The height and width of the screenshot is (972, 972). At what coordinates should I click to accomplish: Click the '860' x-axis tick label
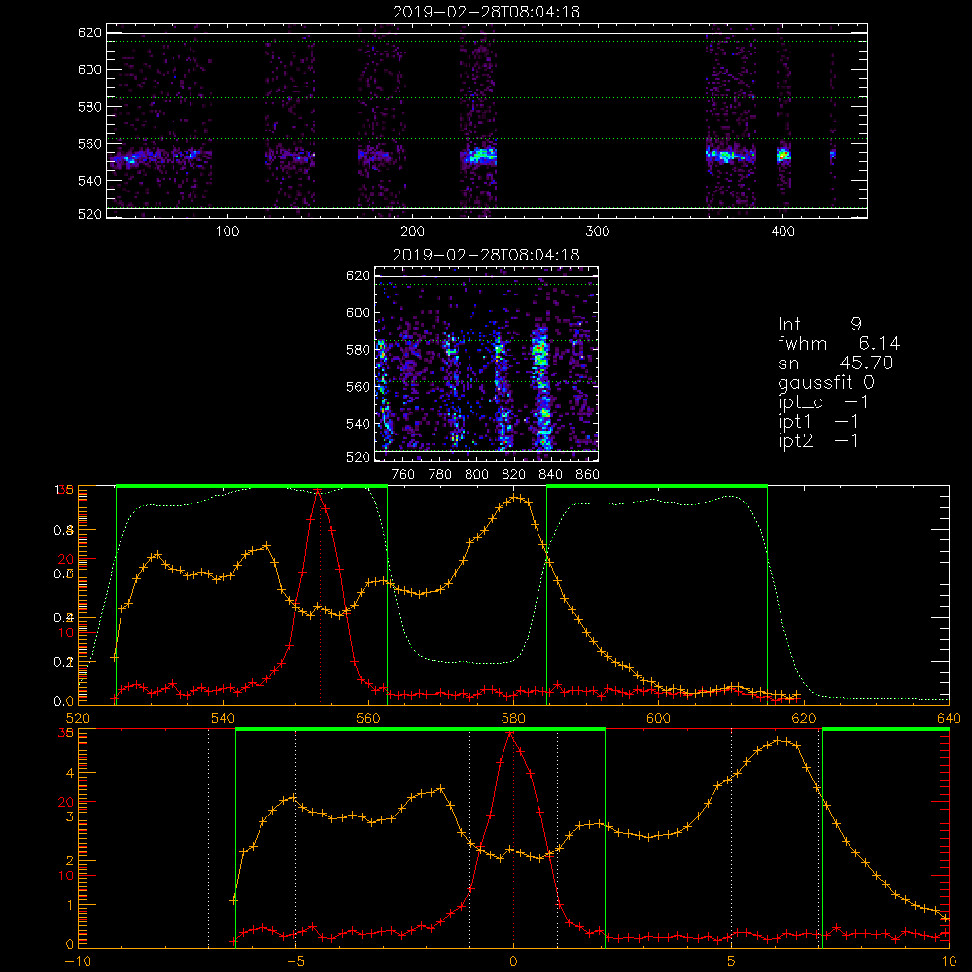point(588,475)
